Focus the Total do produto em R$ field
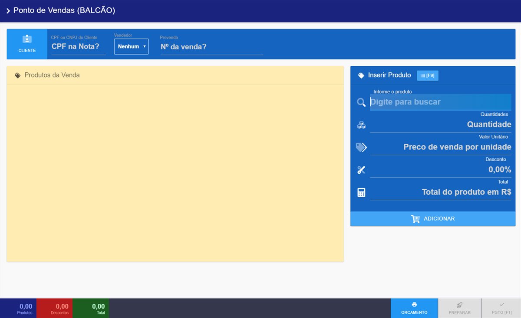 click(x=440, y=192)
